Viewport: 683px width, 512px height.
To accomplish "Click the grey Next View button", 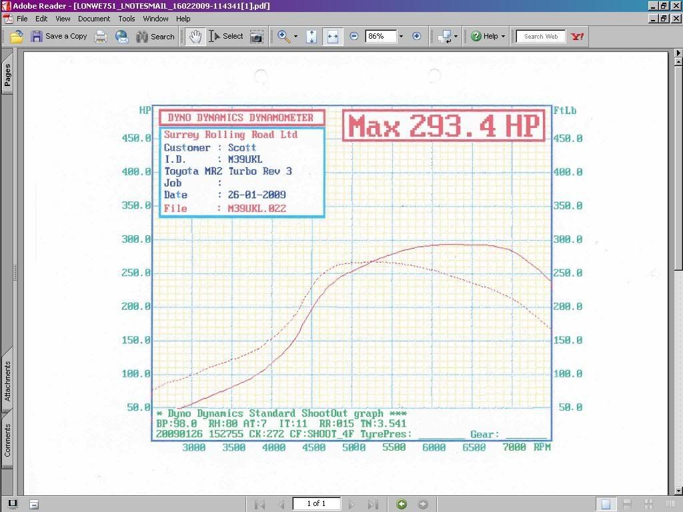I will coord(422,504).
